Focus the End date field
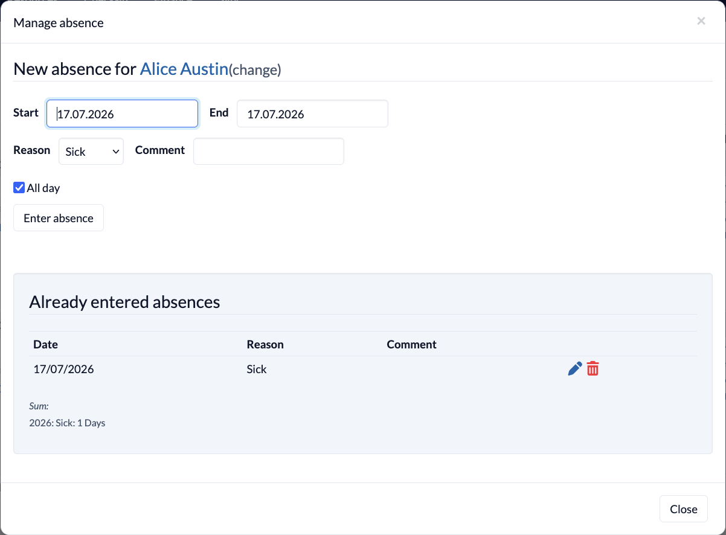The width and height of the screenshot is (726, 535). [x=312, y=114]
